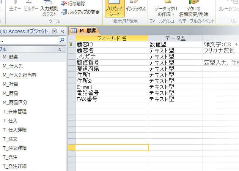Click description 頭文字:CS for 顧客ID
Screen dimensions: 239x171
pyautogui.click(x=221, y=44)
